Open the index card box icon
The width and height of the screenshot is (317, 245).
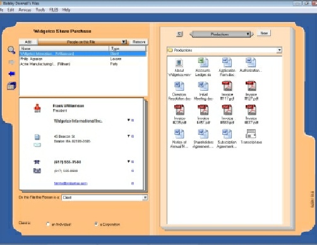(x=11, y=86)
